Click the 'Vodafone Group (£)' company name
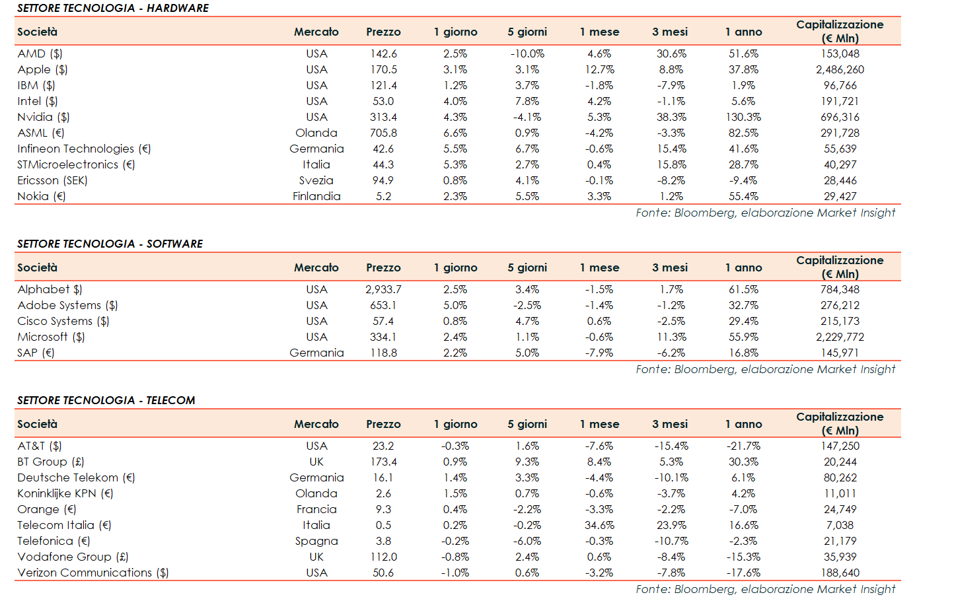Image resolution: width=954 pixels, height=597 pixels. pyautogui.click(x=73, y=557)
